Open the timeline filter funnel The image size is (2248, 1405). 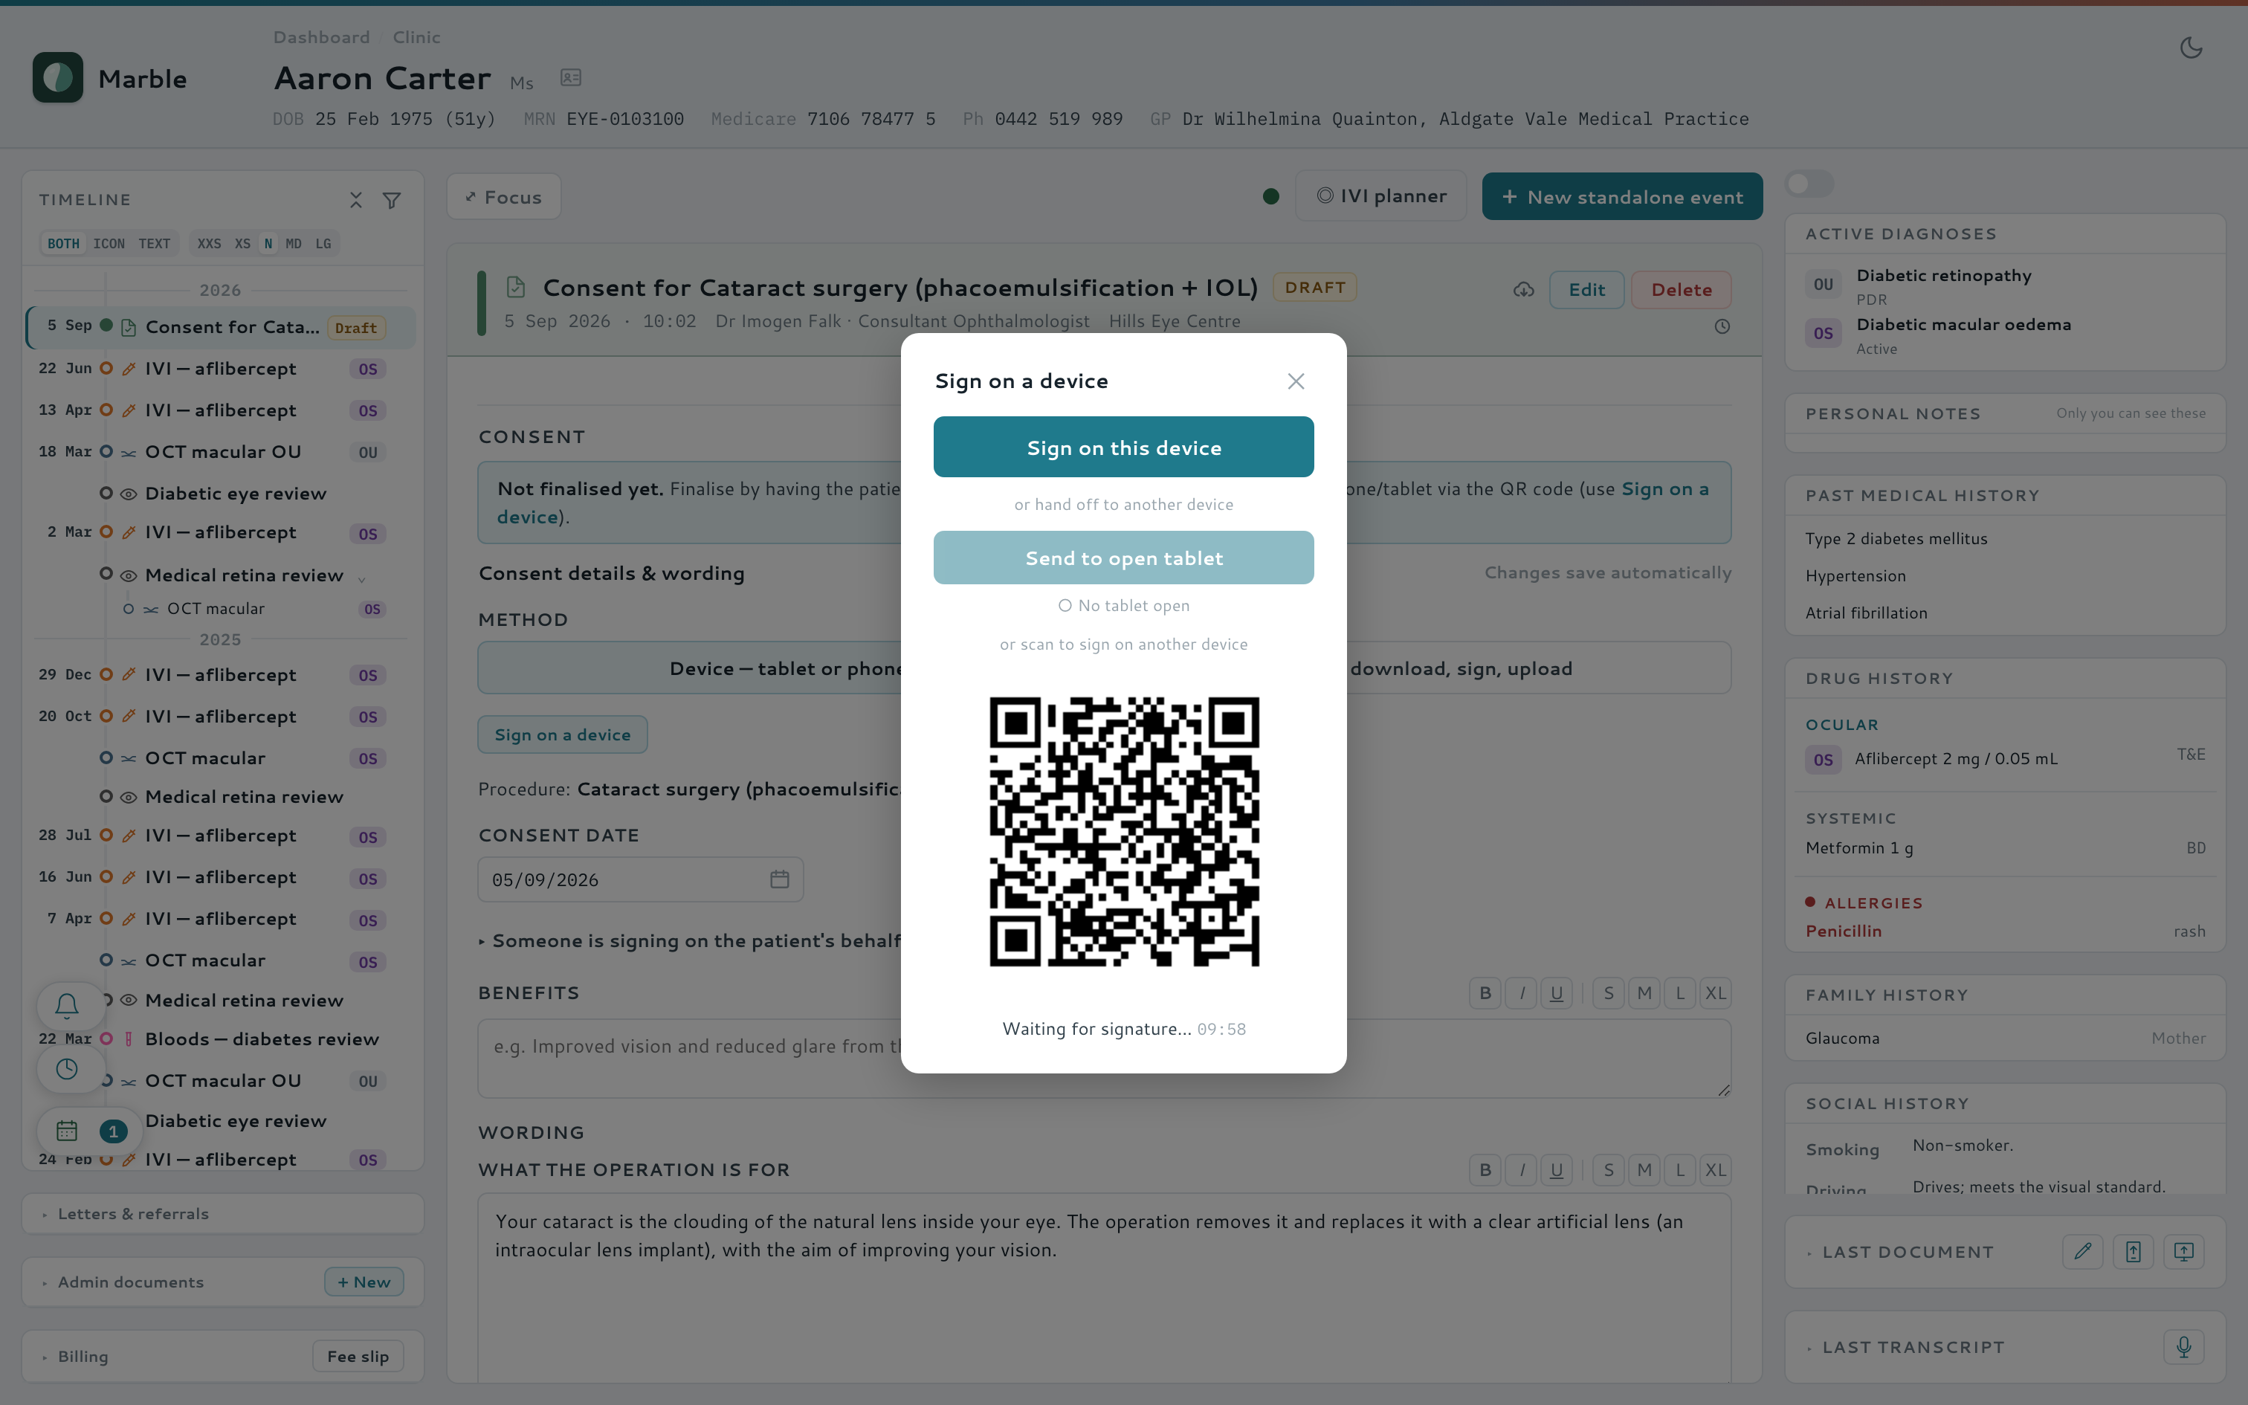[392, 200]
